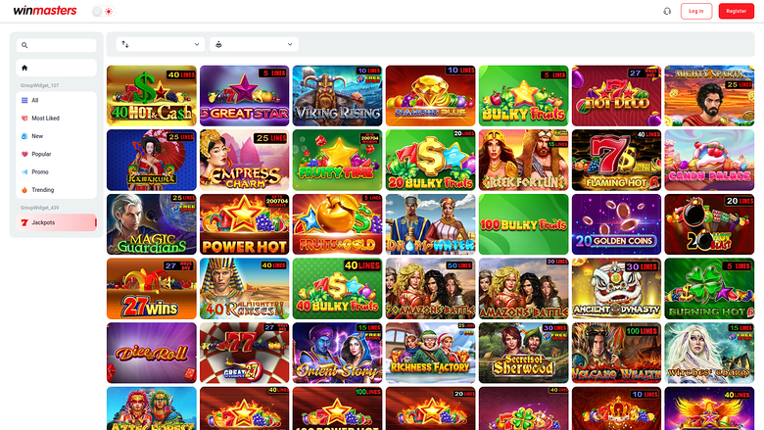Select the Promo category
Screen dimensions: 764x430
(x=56, y=172)
